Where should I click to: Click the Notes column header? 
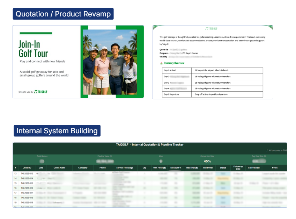pos(275,168)
